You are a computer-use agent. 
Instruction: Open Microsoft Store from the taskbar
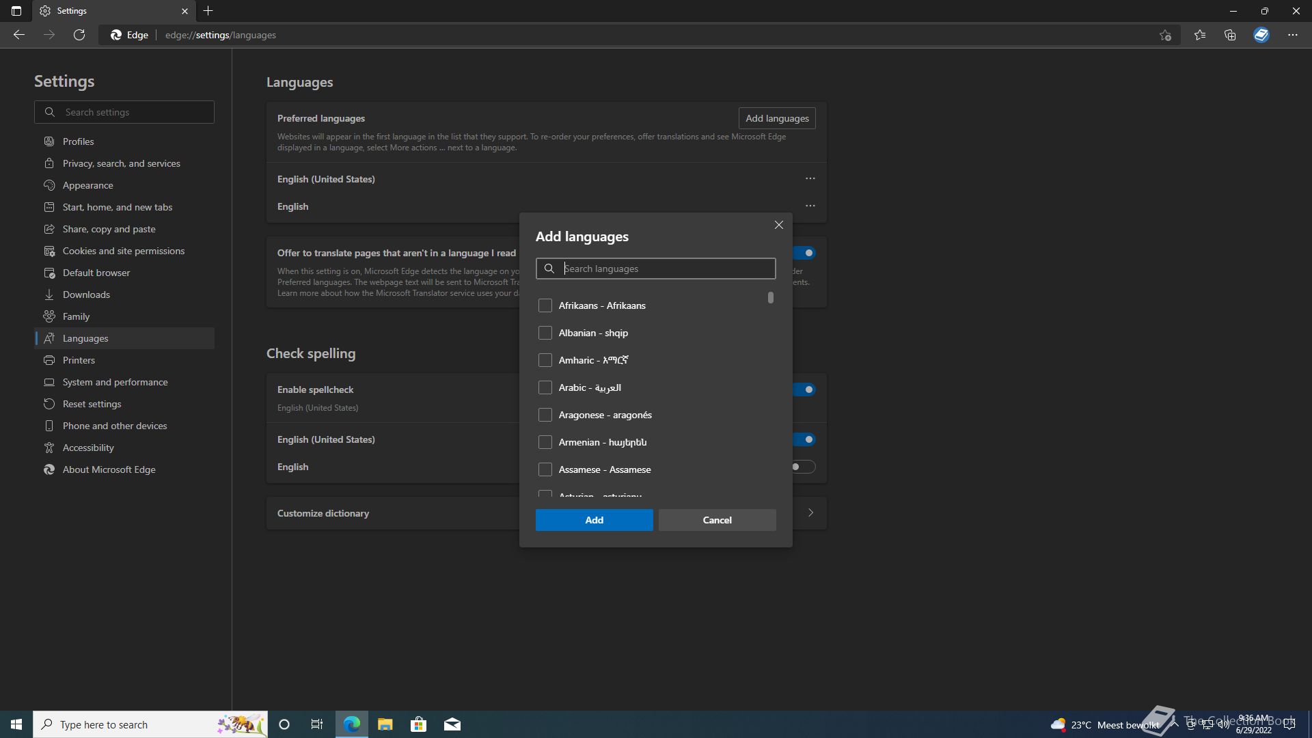click(418, 724)
